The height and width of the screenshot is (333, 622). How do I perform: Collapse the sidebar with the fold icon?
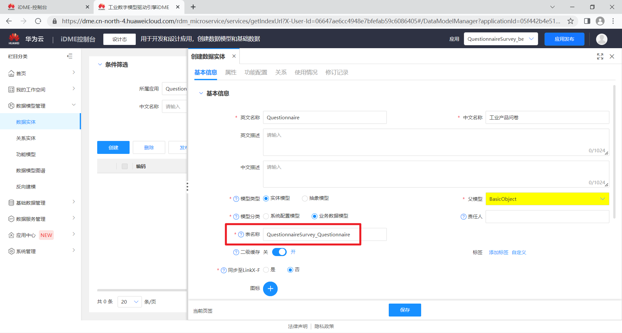[x=70, y=56]
